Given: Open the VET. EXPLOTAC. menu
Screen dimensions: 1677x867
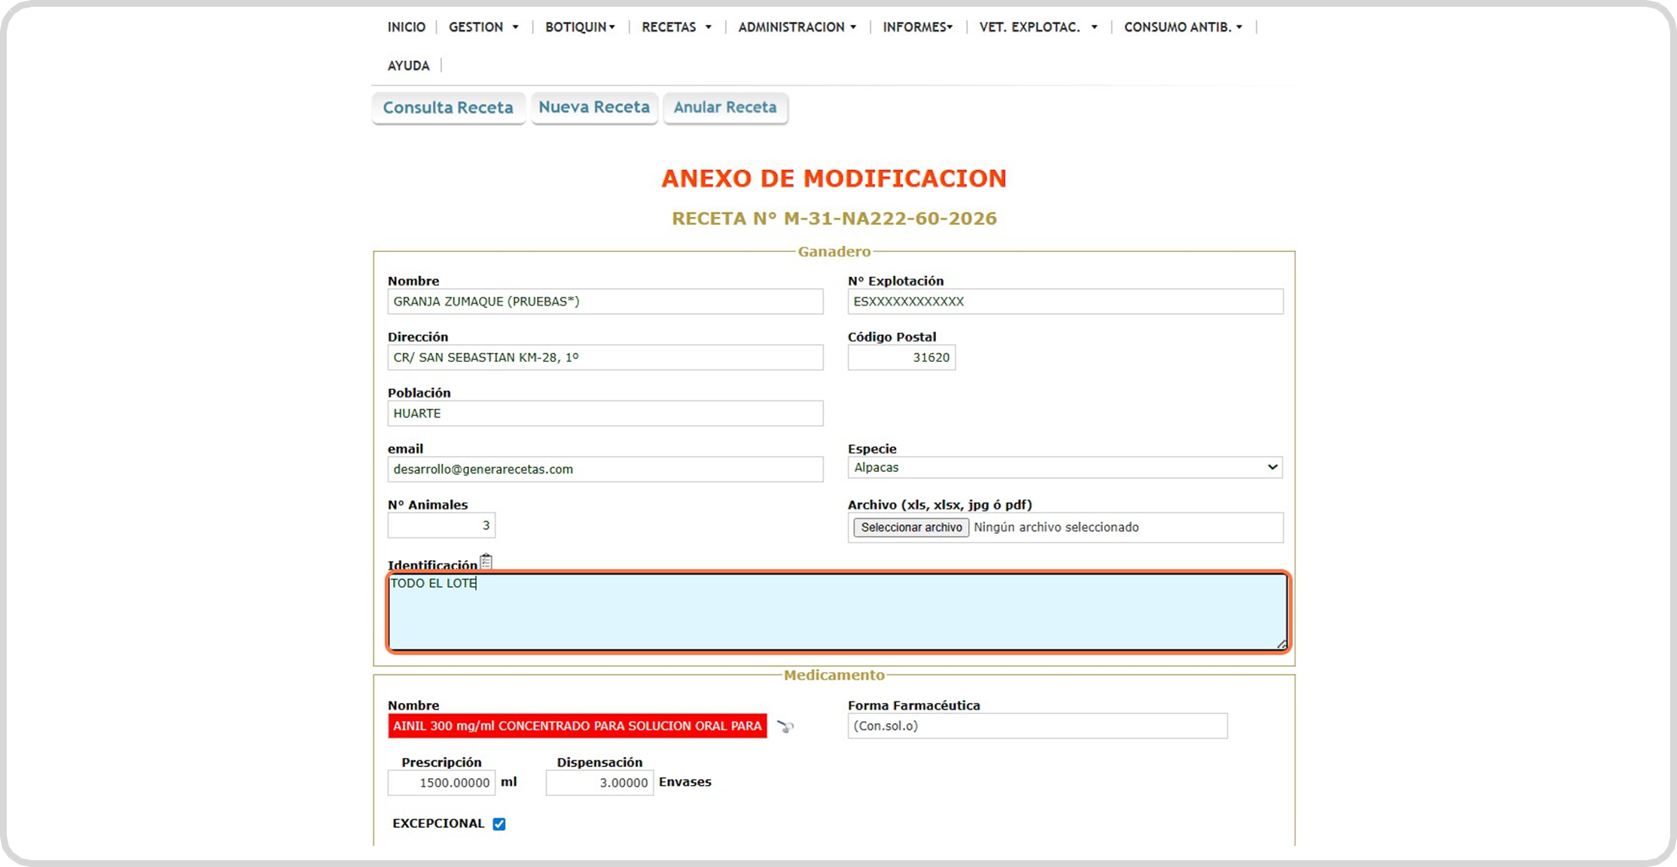Looking at the screenshot, I should [1038, 27].
